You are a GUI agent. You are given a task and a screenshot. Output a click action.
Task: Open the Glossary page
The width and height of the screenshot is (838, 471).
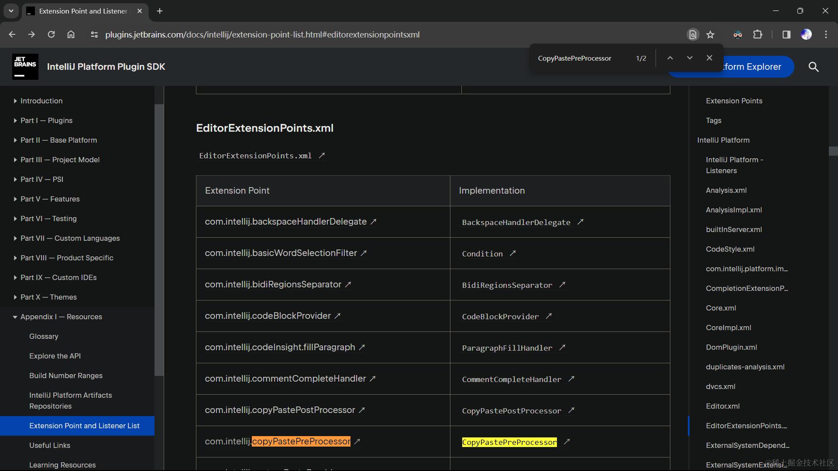tap(44, 336)
